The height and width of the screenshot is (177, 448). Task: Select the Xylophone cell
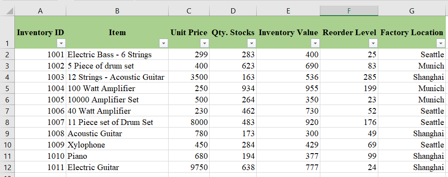point(117,145)
